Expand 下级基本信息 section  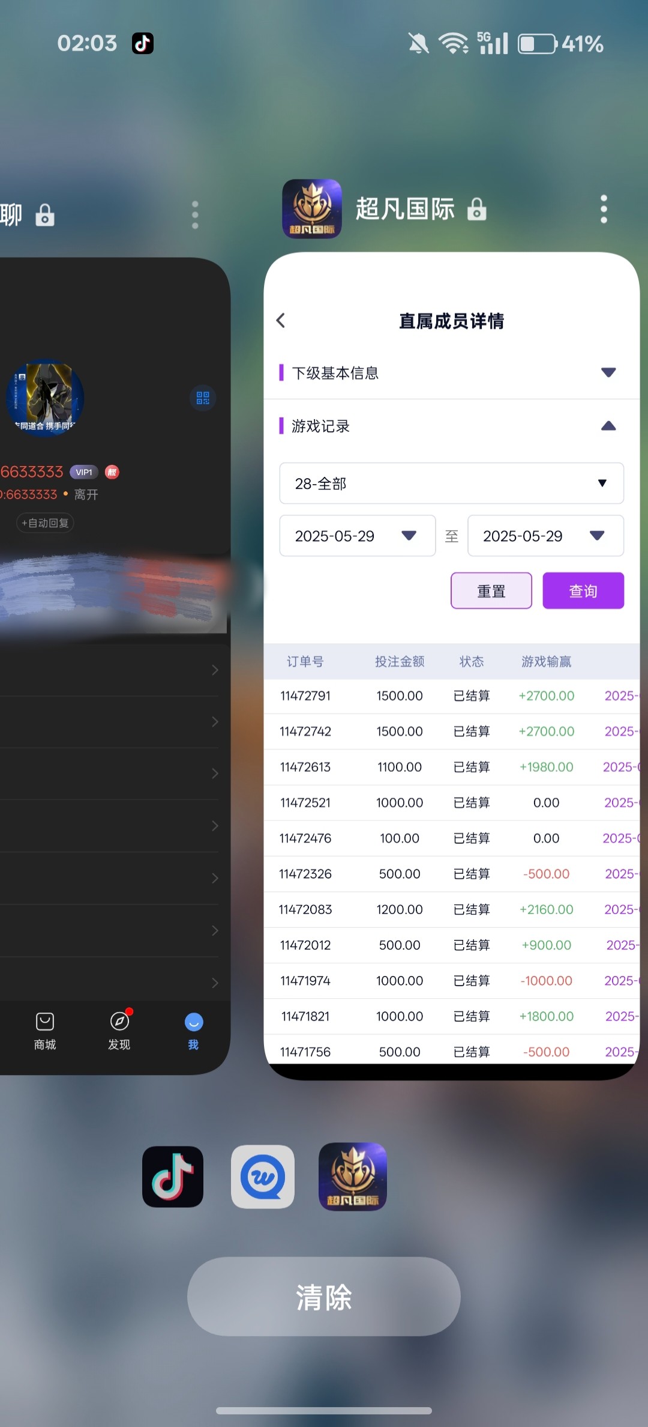pos(608,372)
